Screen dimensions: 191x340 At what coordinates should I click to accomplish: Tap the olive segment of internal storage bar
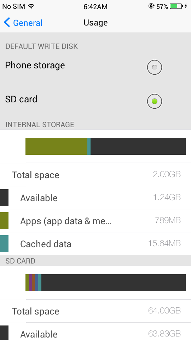pyautogui.click(x=56, y=146)
